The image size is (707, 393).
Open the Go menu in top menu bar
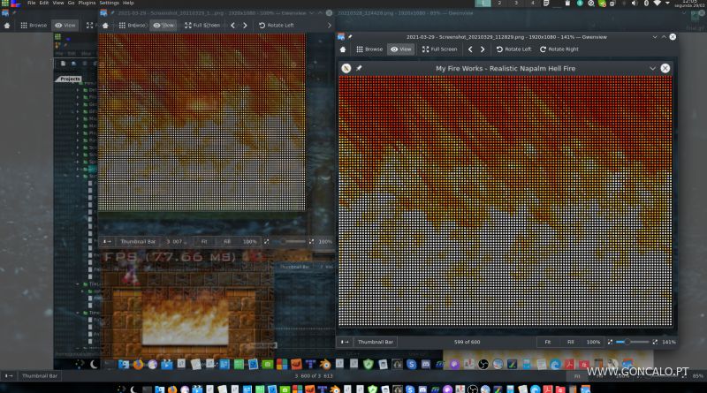pos(71,4)
